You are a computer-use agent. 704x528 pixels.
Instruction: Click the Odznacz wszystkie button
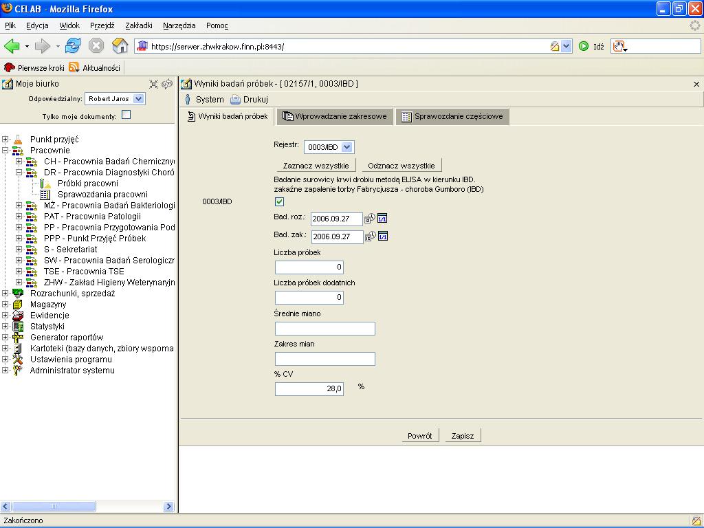(401, 166)
